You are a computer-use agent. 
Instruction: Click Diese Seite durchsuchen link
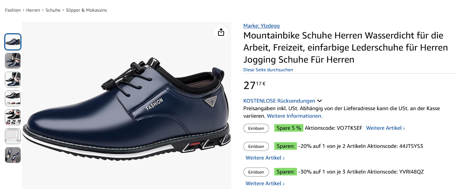click(268, 70)
